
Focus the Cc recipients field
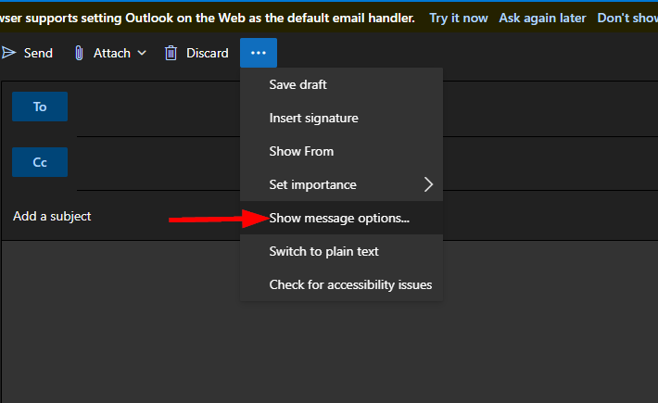(x=148, y=162)
